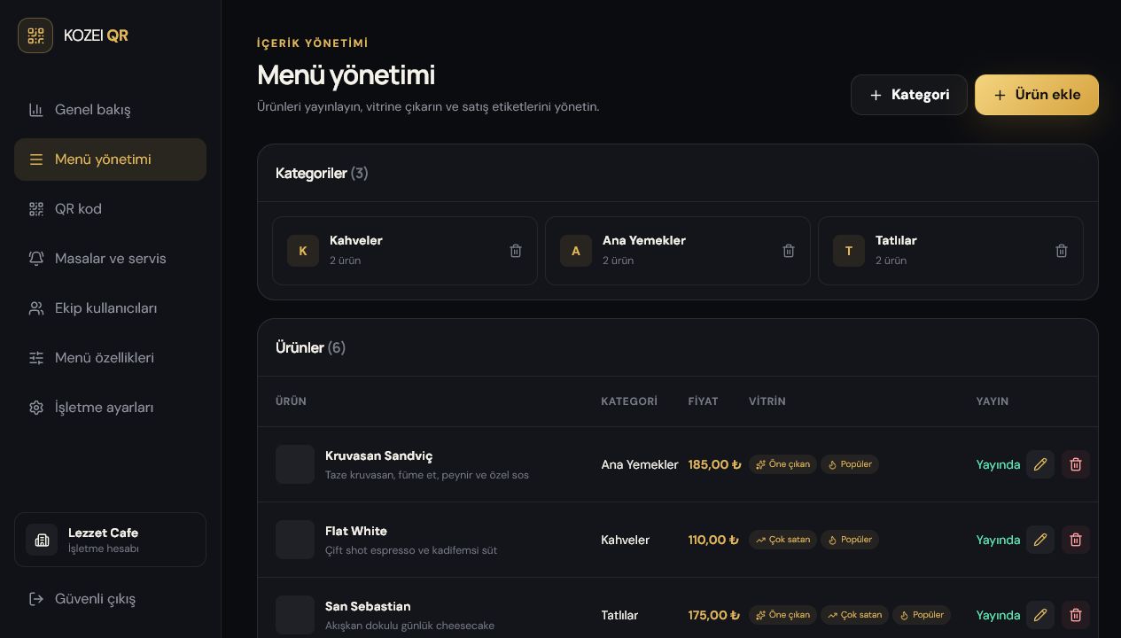Delete the Flat White product
The image size is (1121, 638).
click(1076, 540)
